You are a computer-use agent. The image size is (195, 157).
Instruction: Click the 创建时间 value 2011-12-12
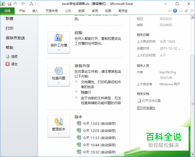[170, 49]
